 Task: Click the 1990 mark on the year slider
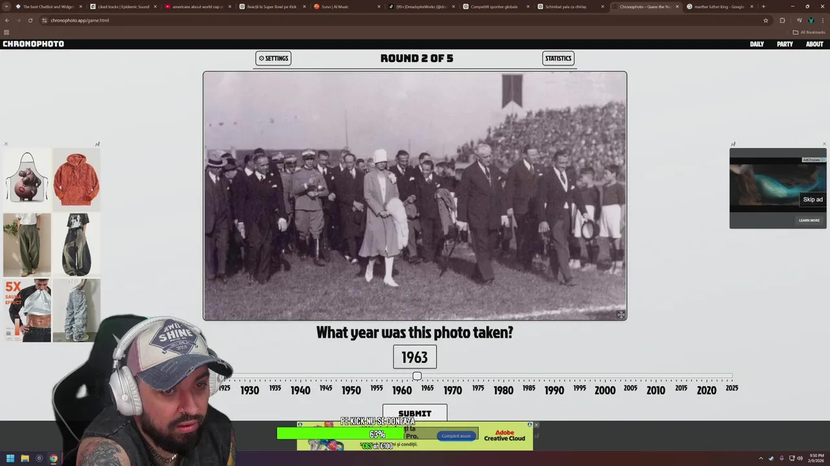click(x=554, y=390)
